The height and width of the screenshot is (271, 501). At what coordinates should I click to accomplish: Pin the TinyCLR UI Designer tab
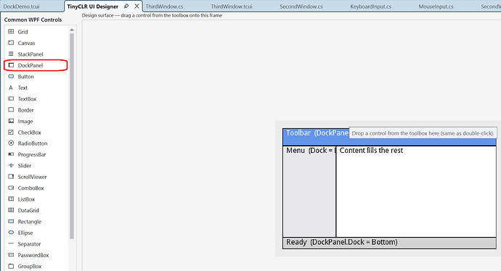click(x=126, y=6)
